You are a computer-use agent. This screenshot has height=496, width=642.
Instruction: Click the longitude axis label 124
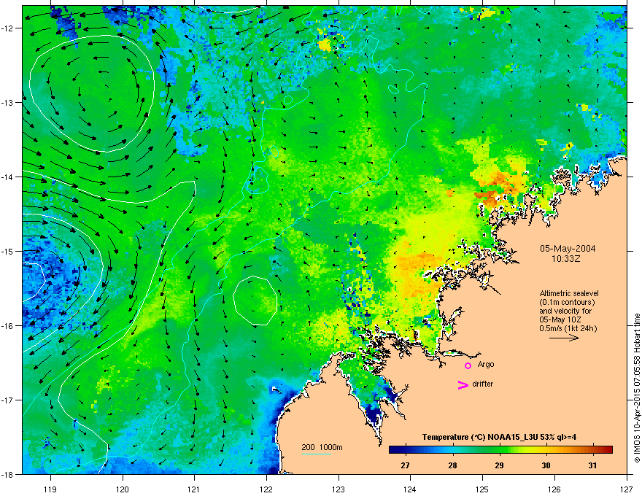pos(410,489)
